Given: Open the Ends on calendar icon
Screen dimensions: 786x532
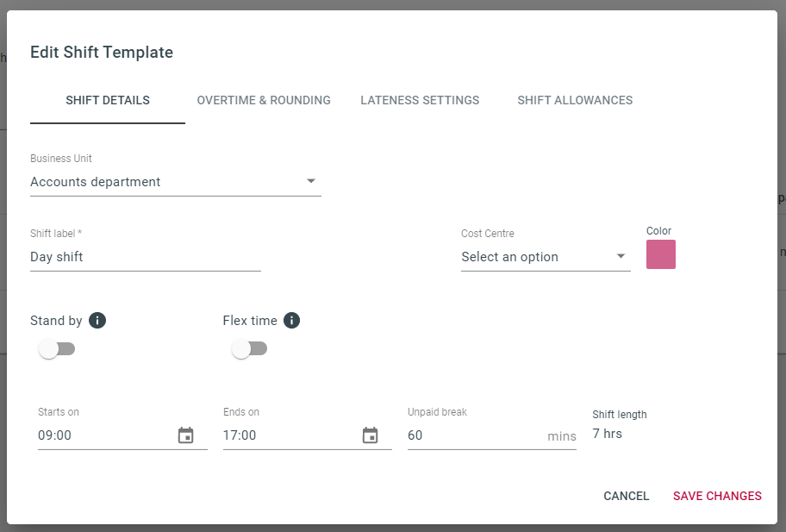Looking at the screenshot, I should (x=371, y=435).
